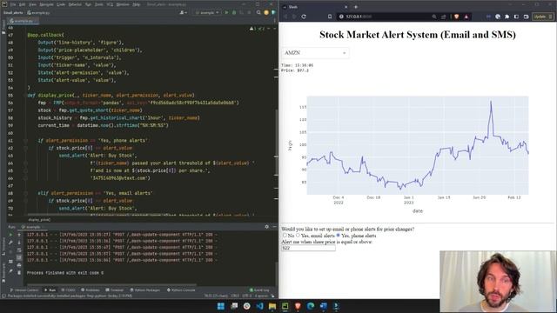Open the Refactor menu in PyCharm
Screen dimensions: 557x313
click(x=75, y=4)
